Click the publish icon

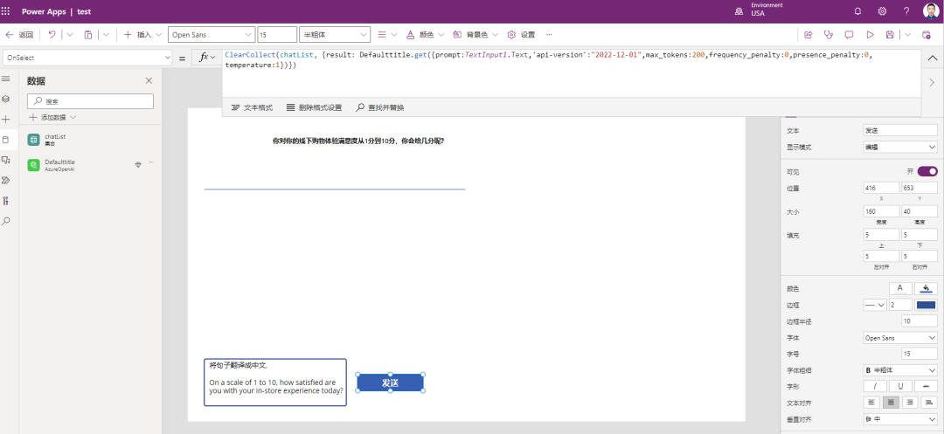coord(927,35)
